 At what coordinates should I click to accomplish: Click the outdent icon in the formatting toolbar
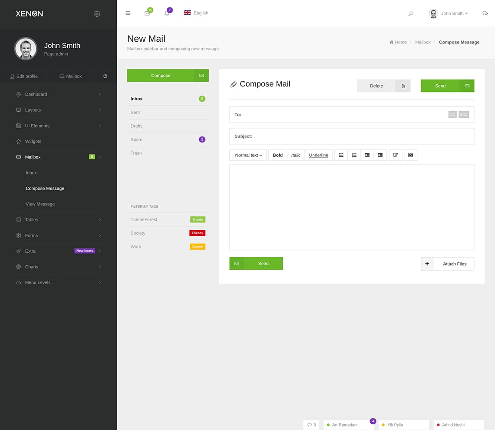point(380,155)
